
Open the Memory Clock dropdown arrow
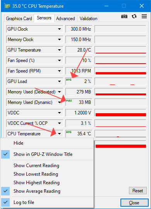click(x=60, y=40)
